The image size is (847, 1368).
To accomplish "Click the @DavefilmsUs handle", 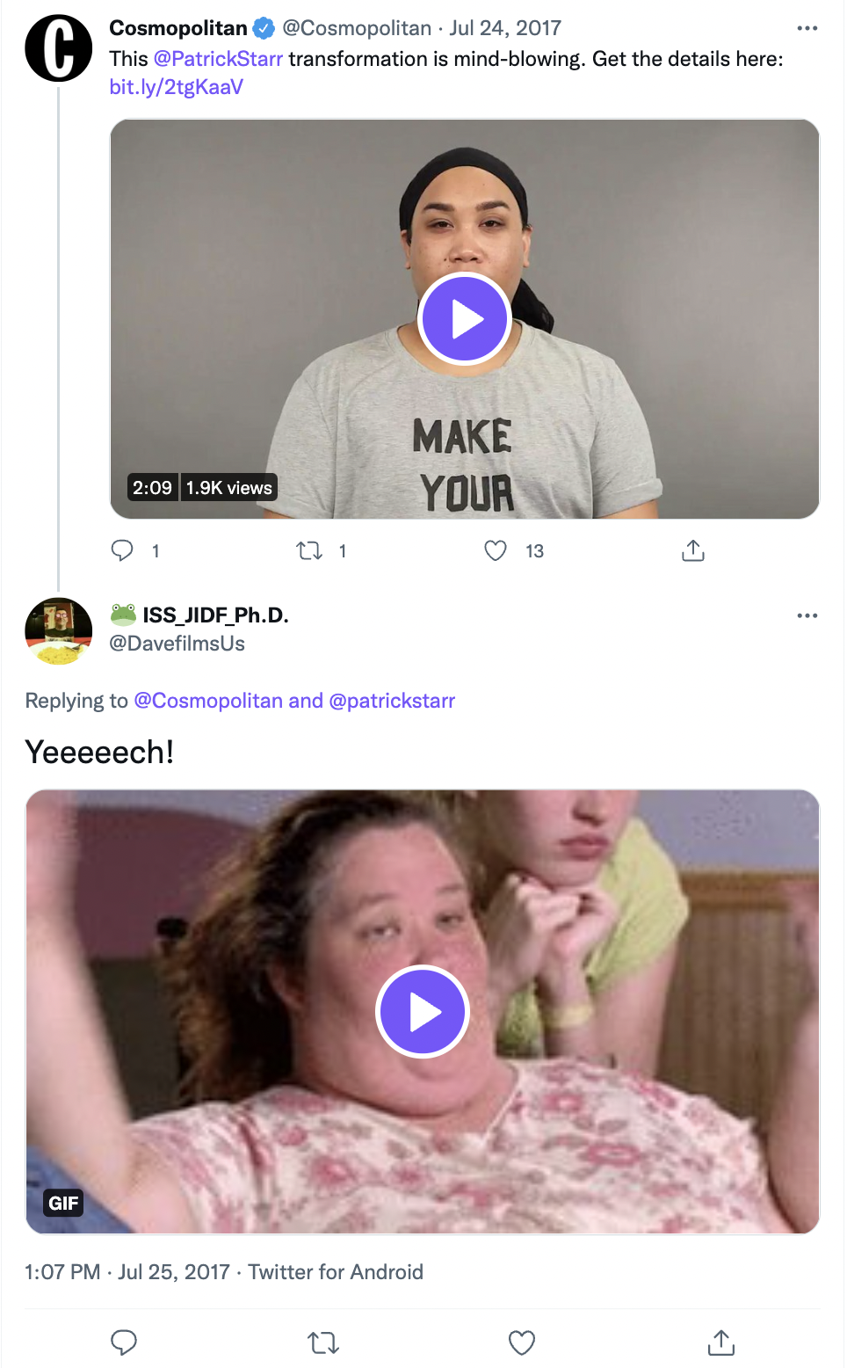I will (x=177, y=644).
